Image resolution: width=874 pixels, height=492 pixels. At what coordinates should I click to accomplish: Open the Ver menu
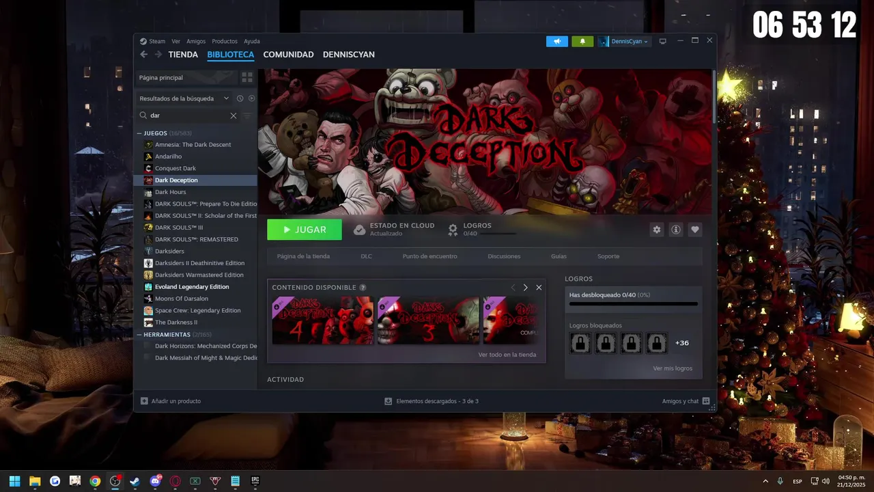(176, 41)
